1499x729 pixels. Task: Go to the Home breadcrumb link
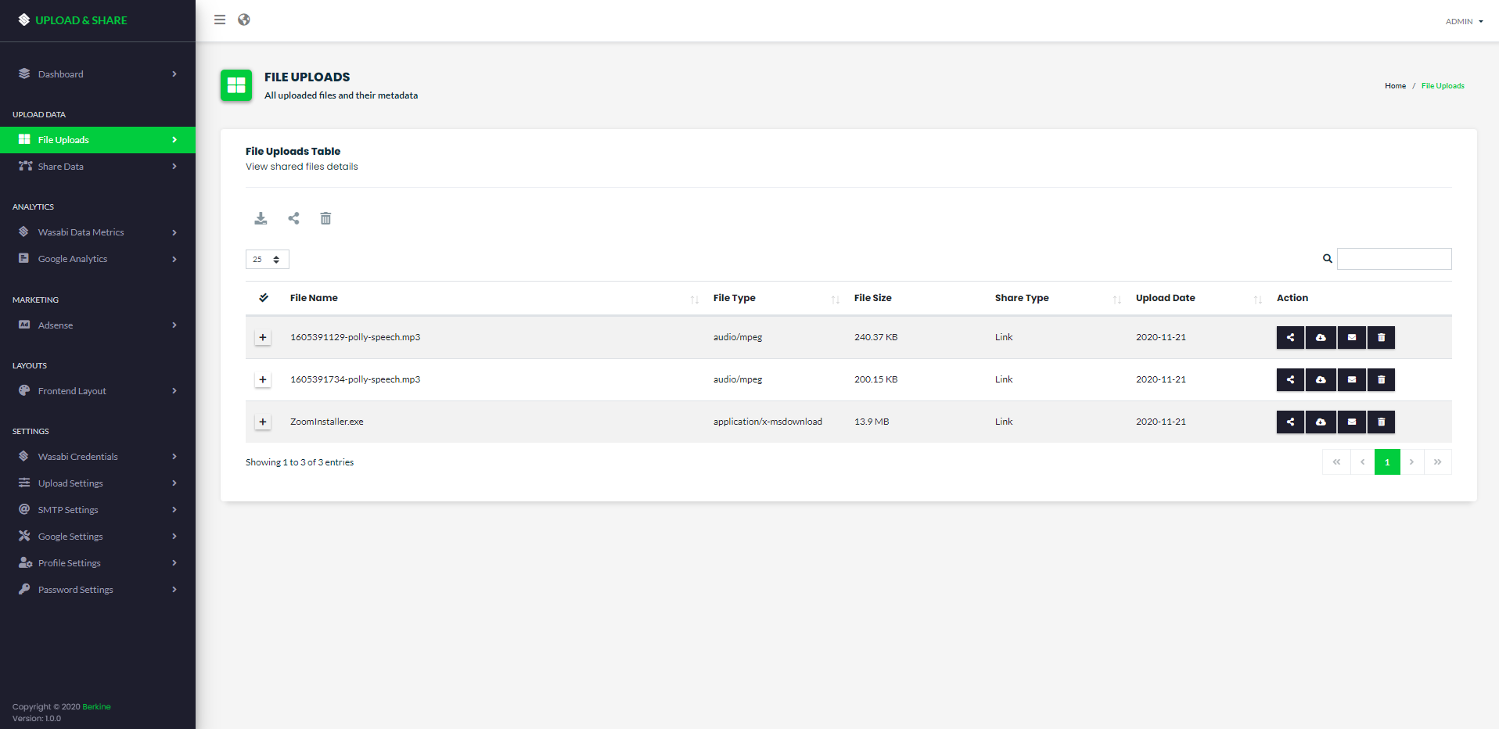[x=1395, y=86]
